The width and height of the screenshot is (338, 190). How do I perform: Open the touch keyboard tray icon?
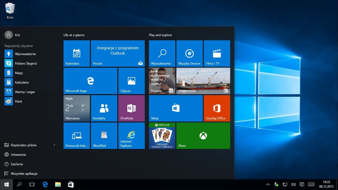coord(311,185)
